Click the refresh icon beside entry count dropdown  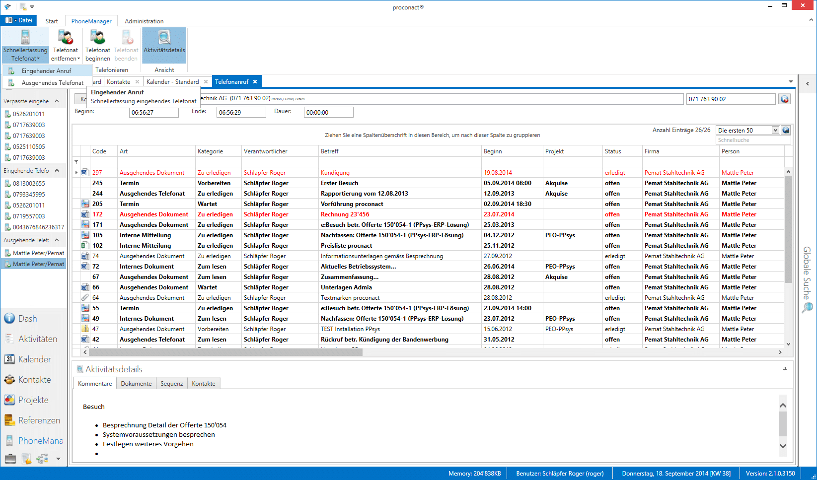(786, 130)
